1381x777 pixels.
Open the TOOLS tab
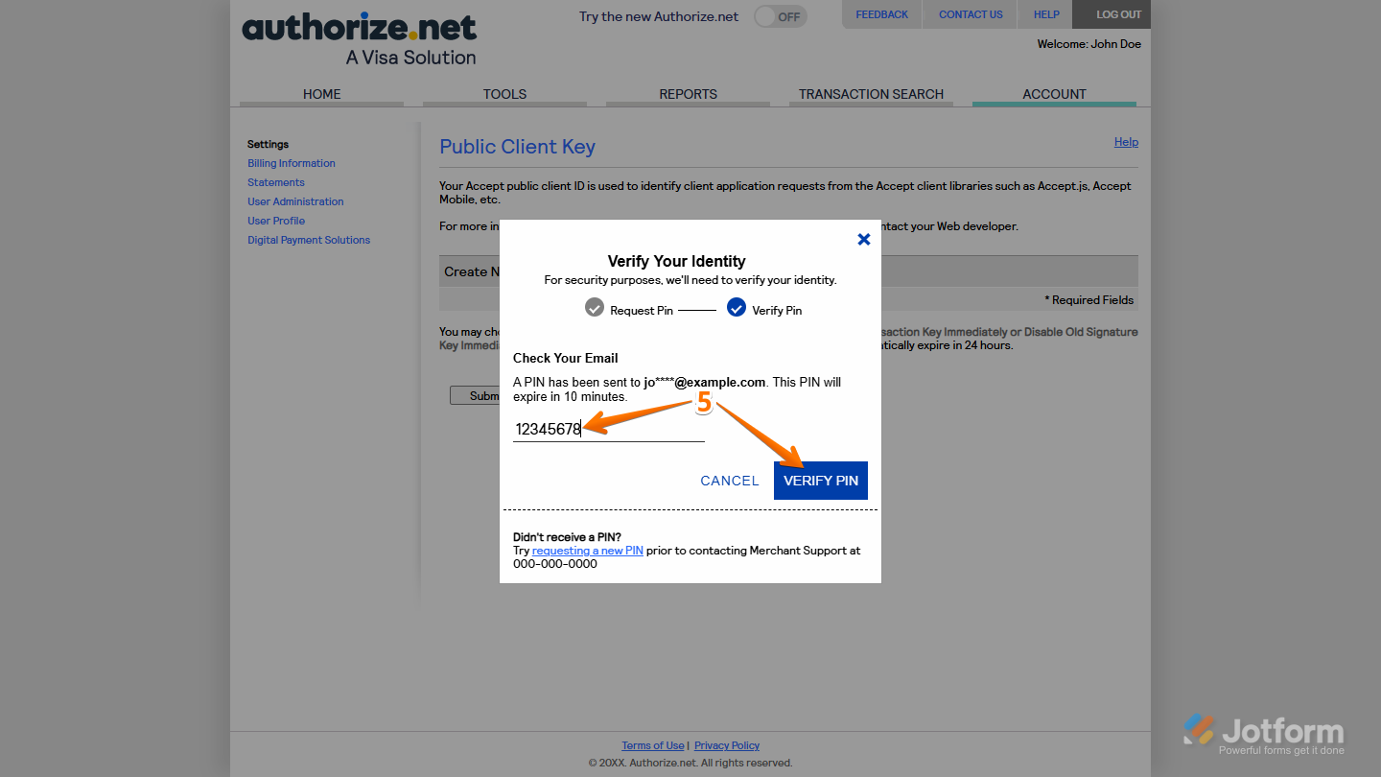tap(504, 93)
